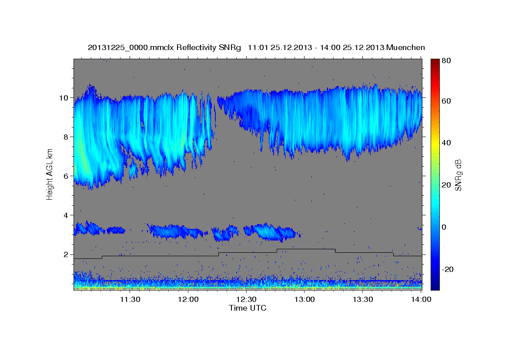Click the colorbar value 0
The width and height of the screenshot is (522, 348).
tap(445, 227)
